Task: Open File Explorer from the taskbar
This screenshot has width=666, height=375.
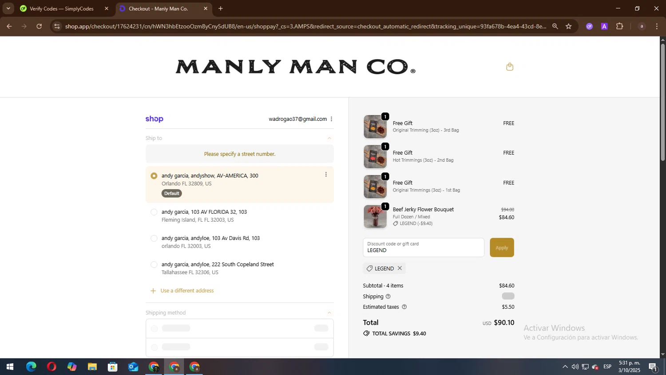Action: pyautogui.click(x=92, y=367)
